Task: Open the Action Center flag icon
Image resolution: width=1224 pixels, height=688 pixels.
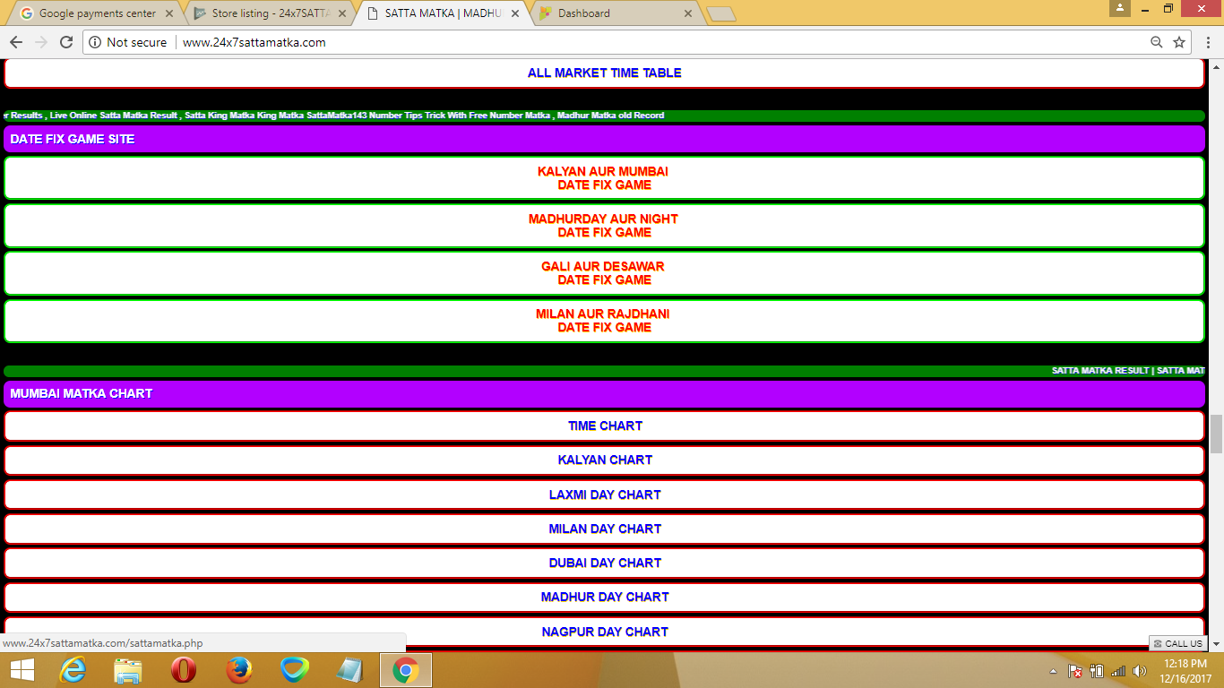Action: (x=1075, y=670)
